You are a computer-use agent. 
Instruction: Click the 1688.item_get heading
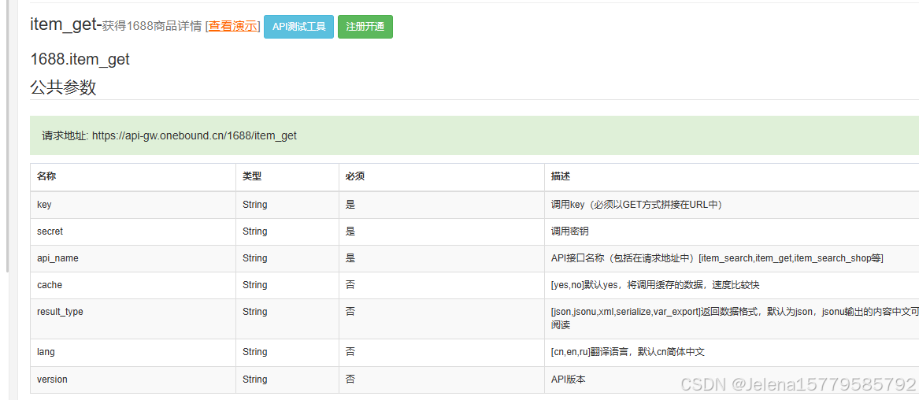tap(80, 59)
